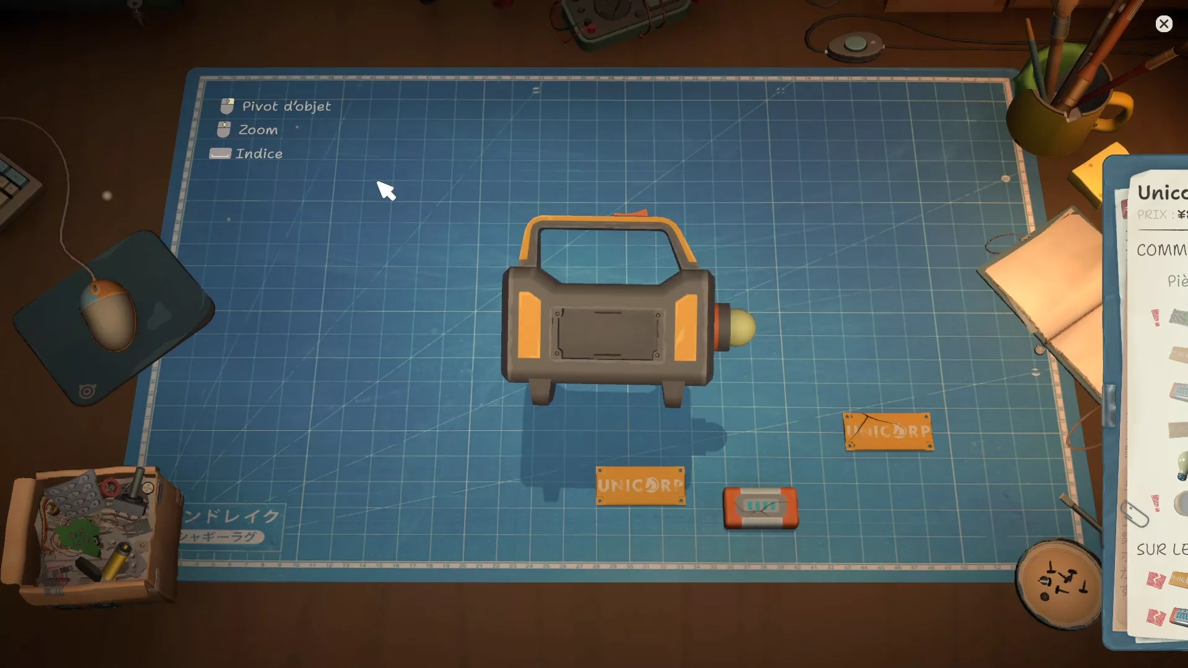Pick up the cracked UNICORP plate
This screenshot has height=668, width=1188.
coord(889,431)
